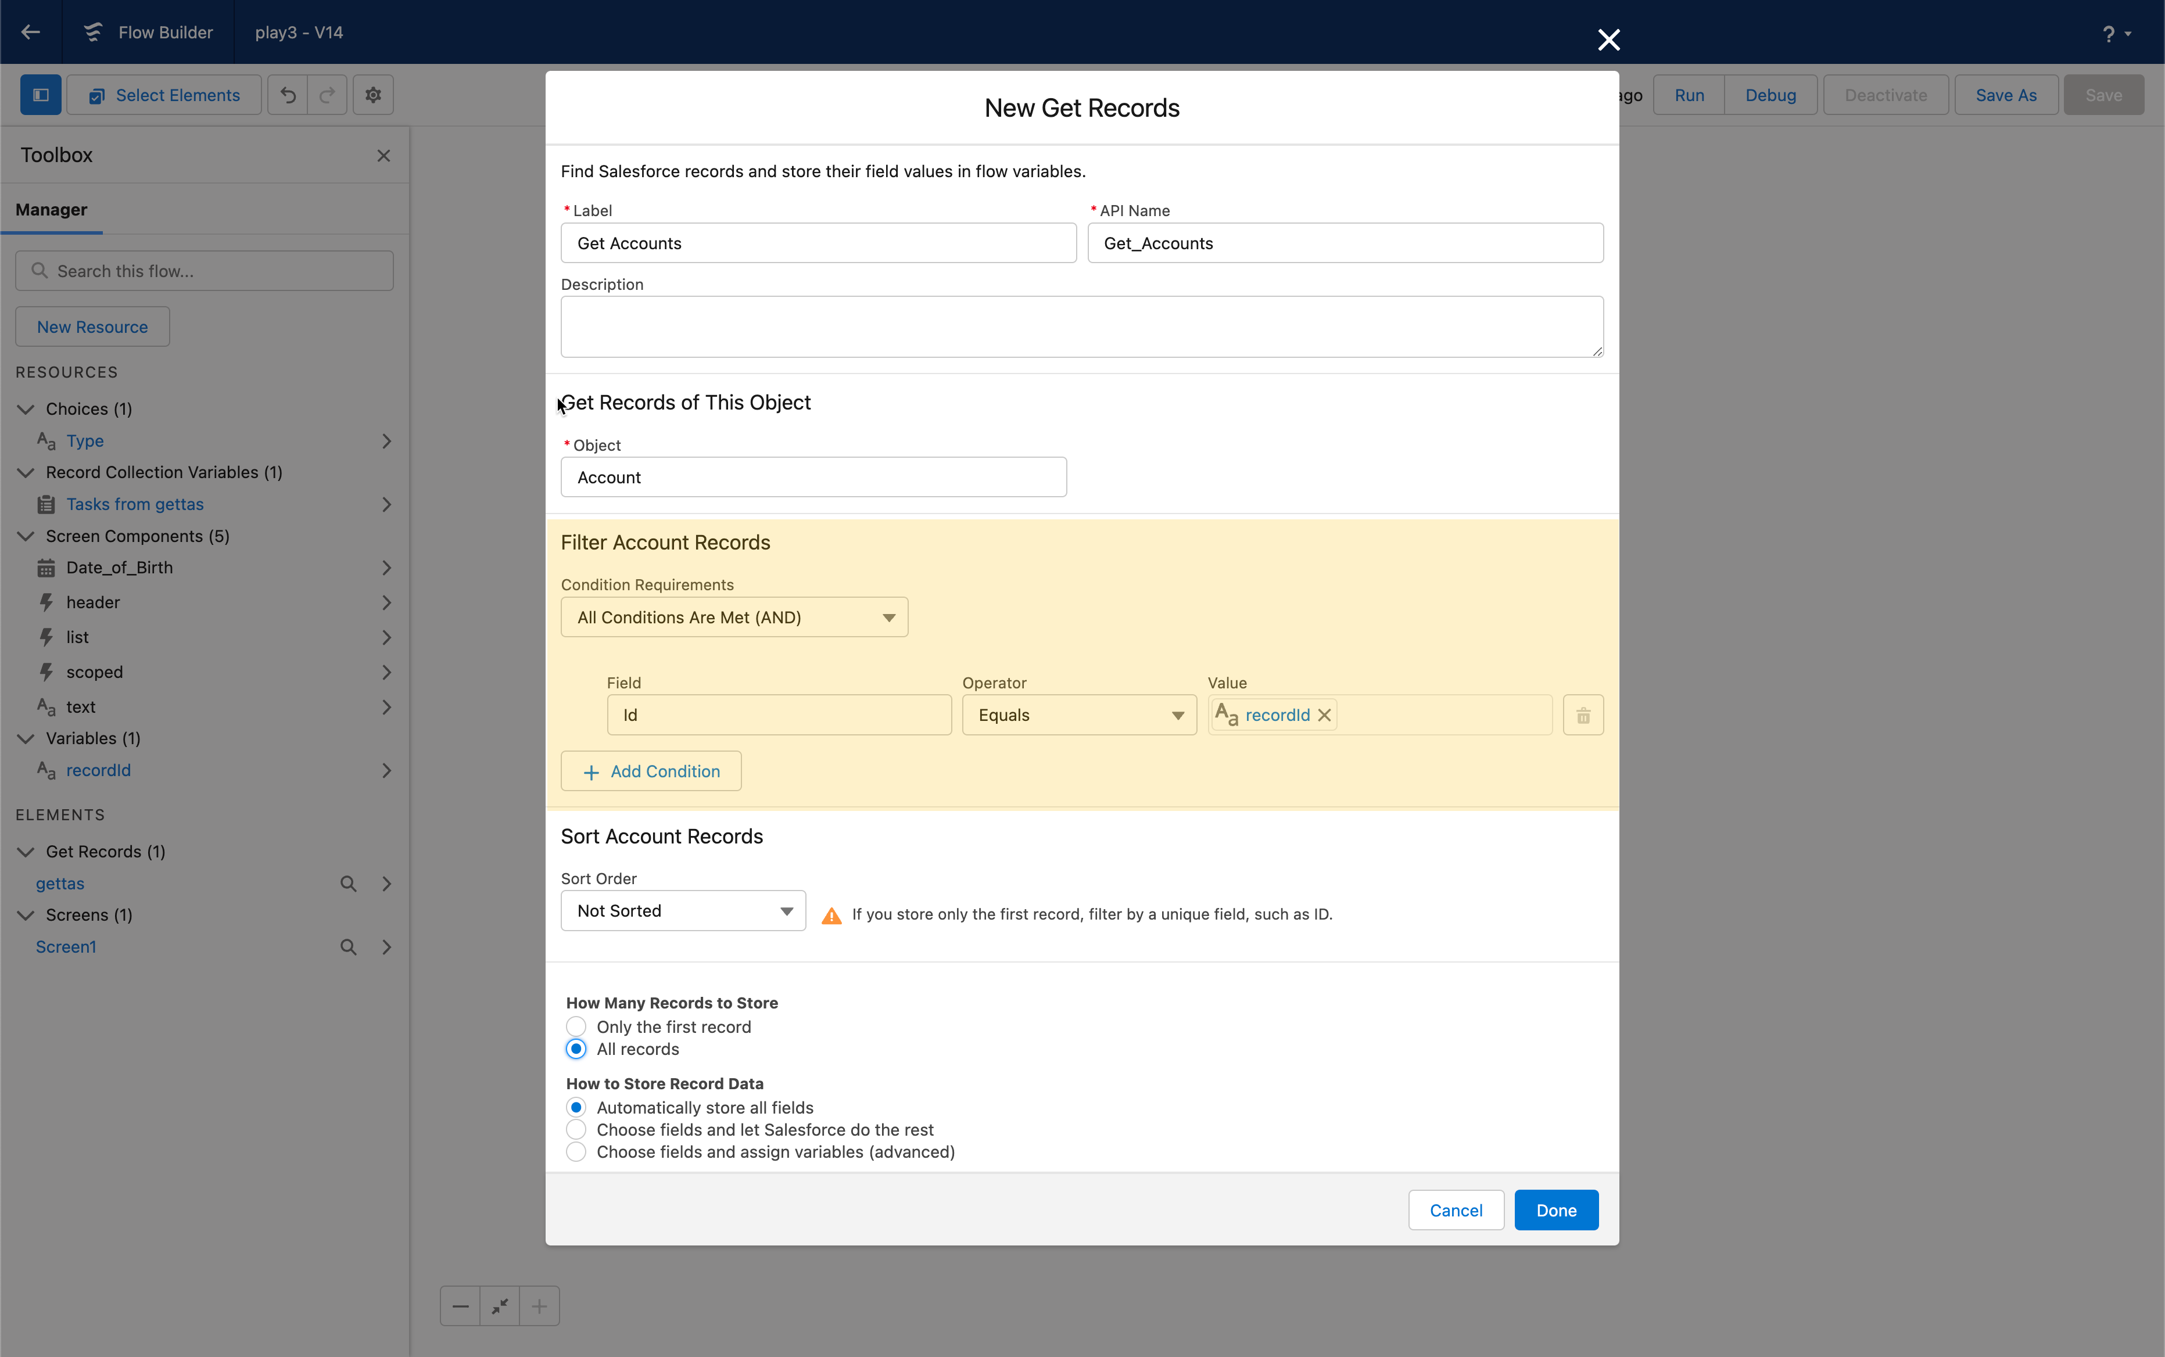Open Condition Requirements dropdown
Viewport: 2165px width, 1357px height.
tap(734, 618)
